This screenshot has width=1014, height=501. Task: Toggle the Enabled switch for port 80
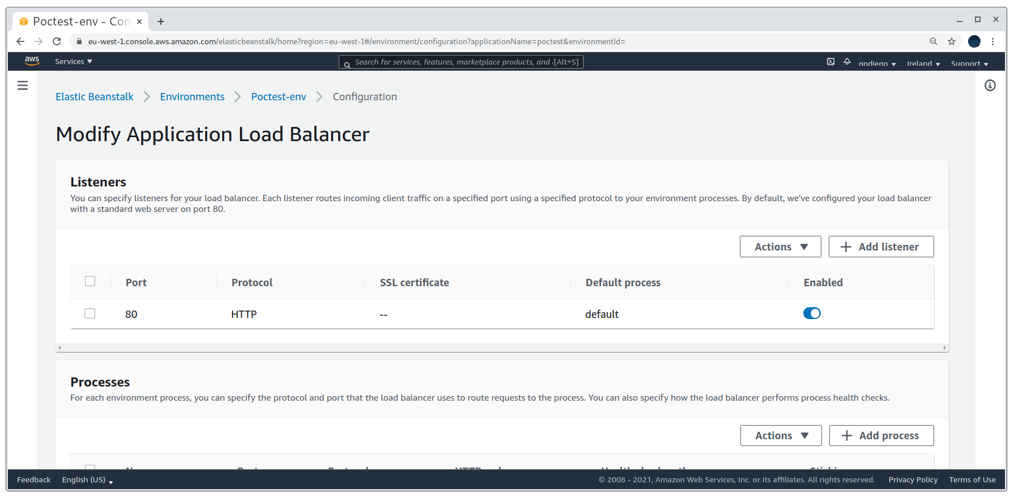click(x=812, y=313)
